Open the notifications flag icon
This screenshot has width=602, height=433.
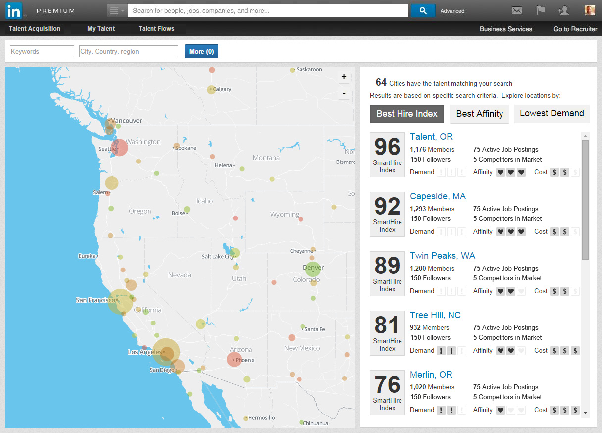(x=540, y=10)
